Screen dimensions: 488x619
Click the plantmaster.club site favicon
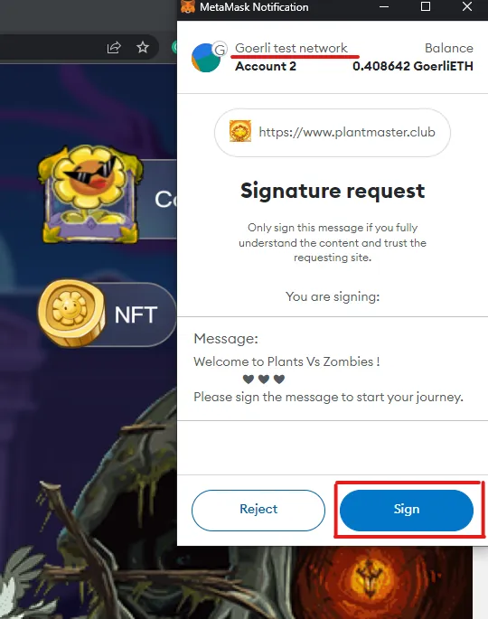(240, 131)
